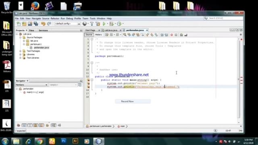Click the Comment icon in editor toolbar
Image resolution: width=258 pixels, height=145 pixels.
[181, 35]
